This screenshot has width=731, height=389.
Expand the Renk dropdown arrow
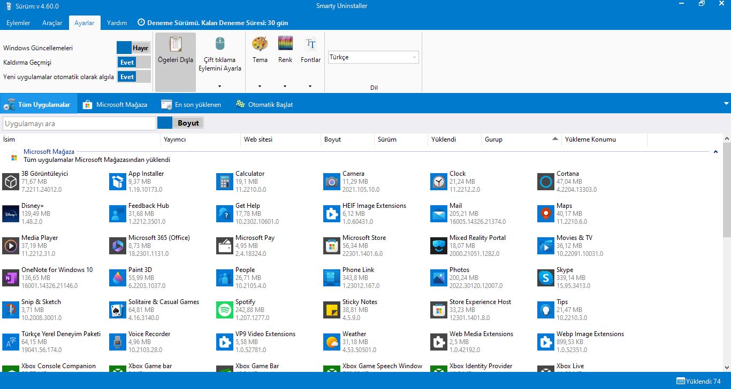point(285,86)
